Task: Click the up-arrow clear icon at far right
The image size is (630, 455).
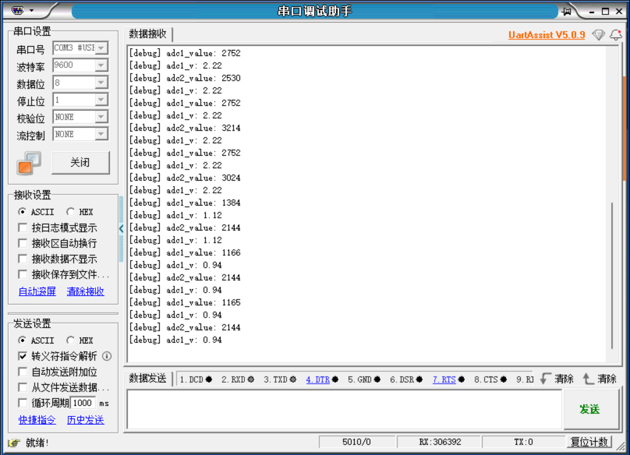Action: pos(587,379)
